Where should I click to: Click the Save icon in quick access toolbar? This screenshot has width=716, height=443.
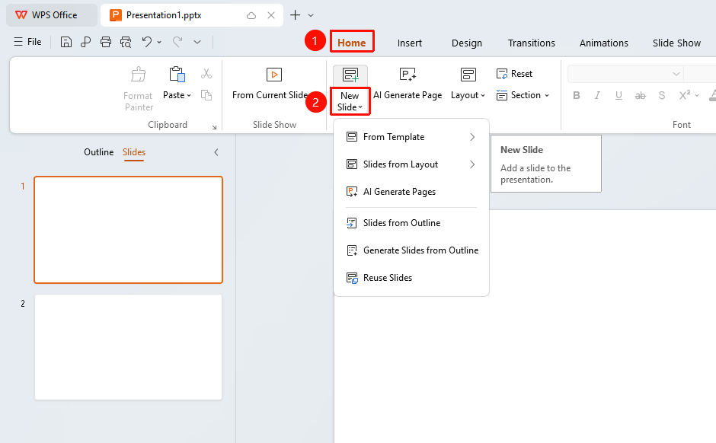[x=66, y=43]
